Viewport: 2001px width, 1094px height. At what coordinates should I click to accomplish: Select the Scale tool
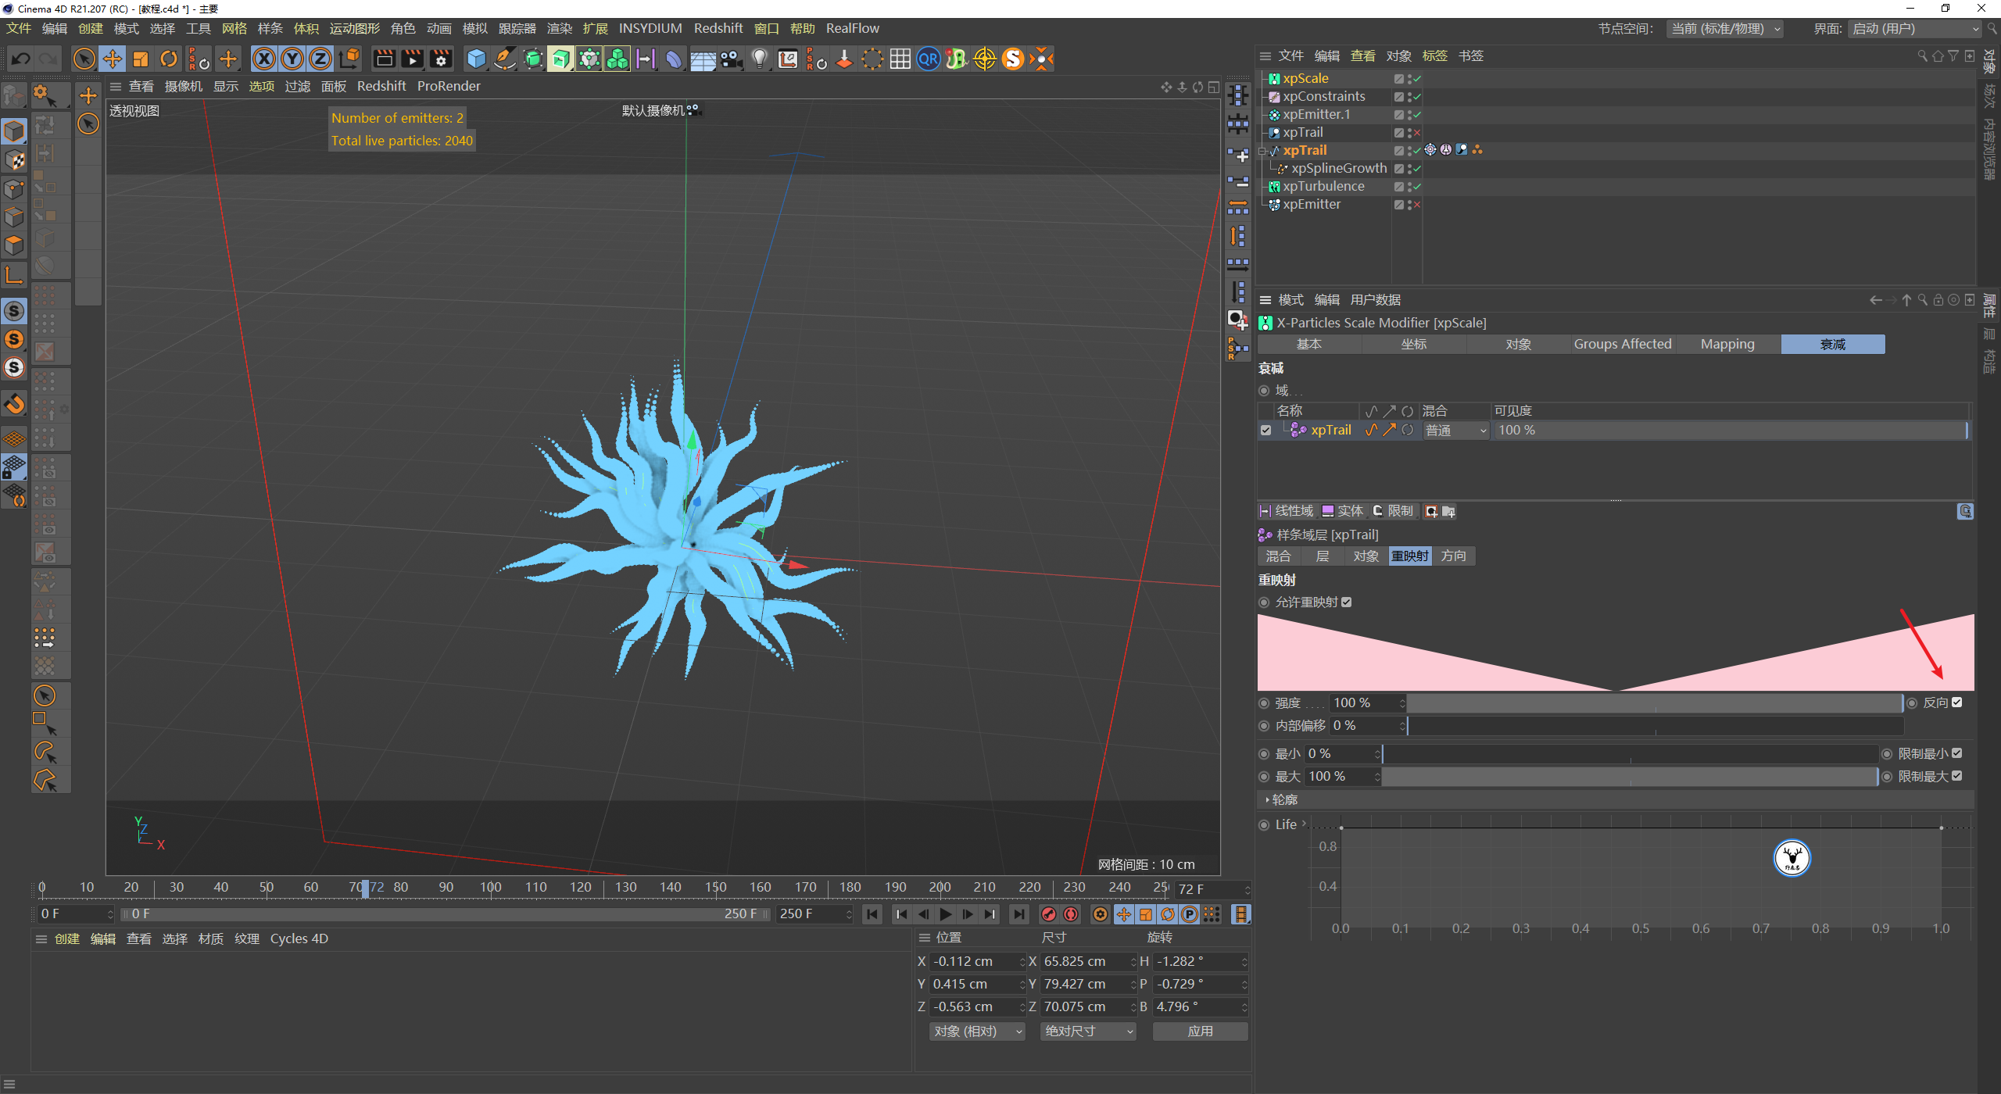[x=141, y=59]
